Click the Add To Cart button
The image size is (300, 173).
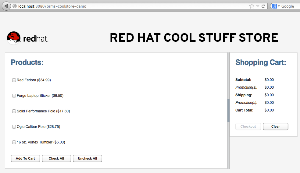pos(25,158)
